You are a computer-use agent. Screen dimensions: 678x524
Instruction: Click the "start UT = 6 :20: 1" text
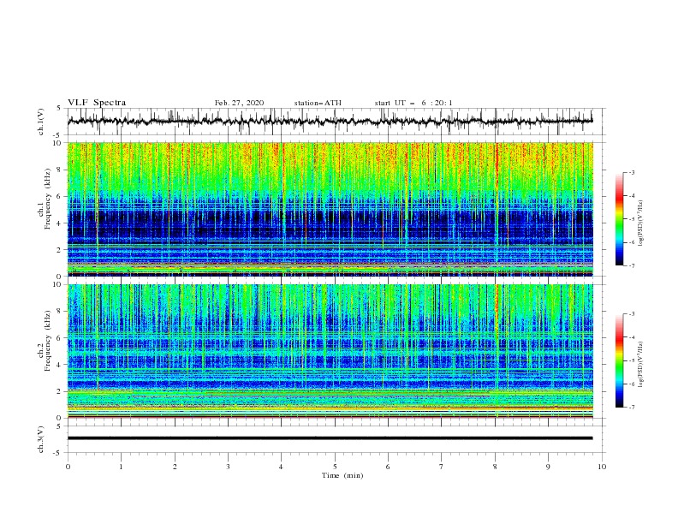pyautogui.click(x=413, y=103)
